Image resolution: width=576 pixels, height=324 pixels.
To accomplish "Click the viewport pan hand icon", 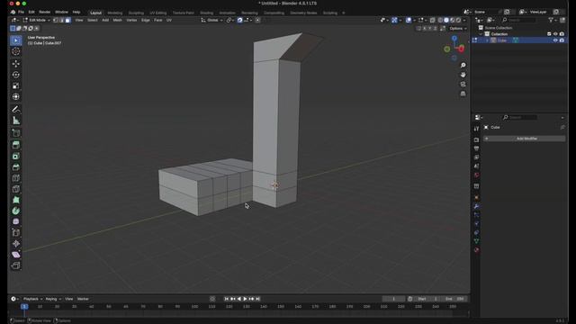I will click(x=463, y=75).
